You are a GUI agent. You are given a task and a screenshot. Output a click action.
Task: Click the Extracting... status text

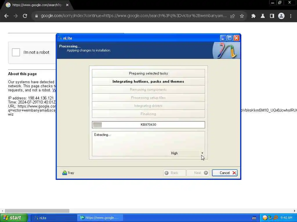coord(102,135)
